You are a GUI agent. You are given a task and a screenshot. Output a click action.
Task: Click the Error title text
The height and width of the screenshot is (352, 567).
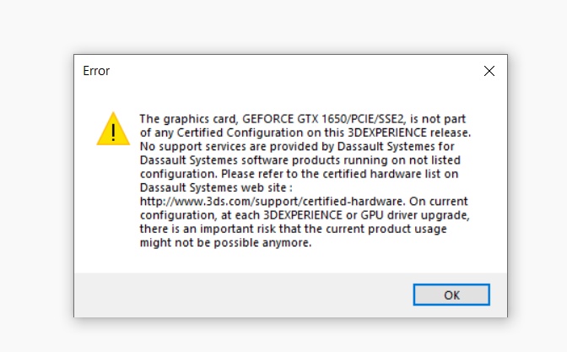tap(96, 71)
